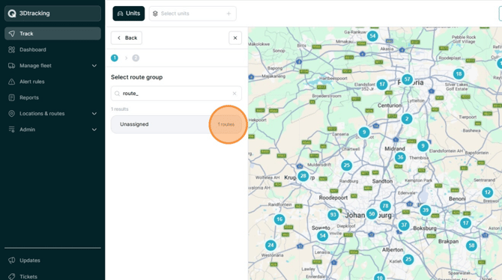Click the search magnifier icon

117,94
